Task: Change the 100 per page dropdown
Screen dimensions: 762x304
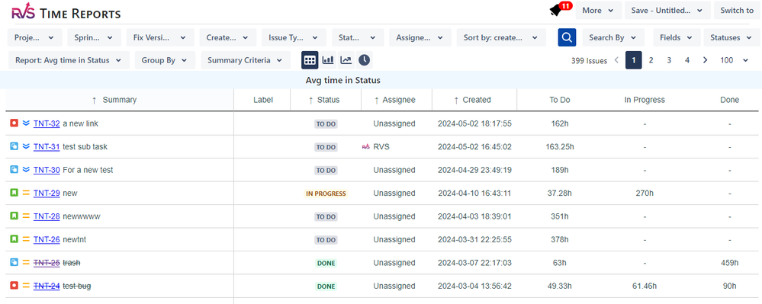Action: [735, 60]
